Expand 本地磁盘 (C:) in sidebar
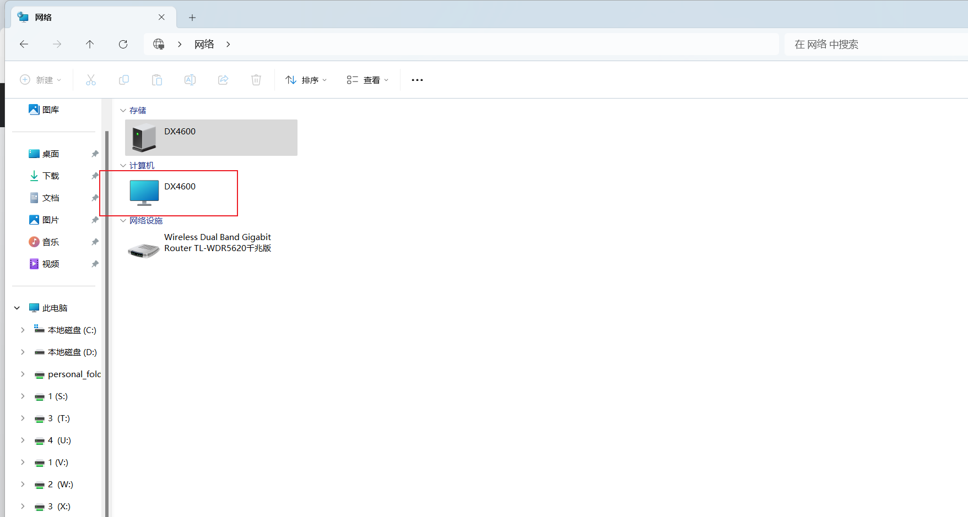 (23, 330)
